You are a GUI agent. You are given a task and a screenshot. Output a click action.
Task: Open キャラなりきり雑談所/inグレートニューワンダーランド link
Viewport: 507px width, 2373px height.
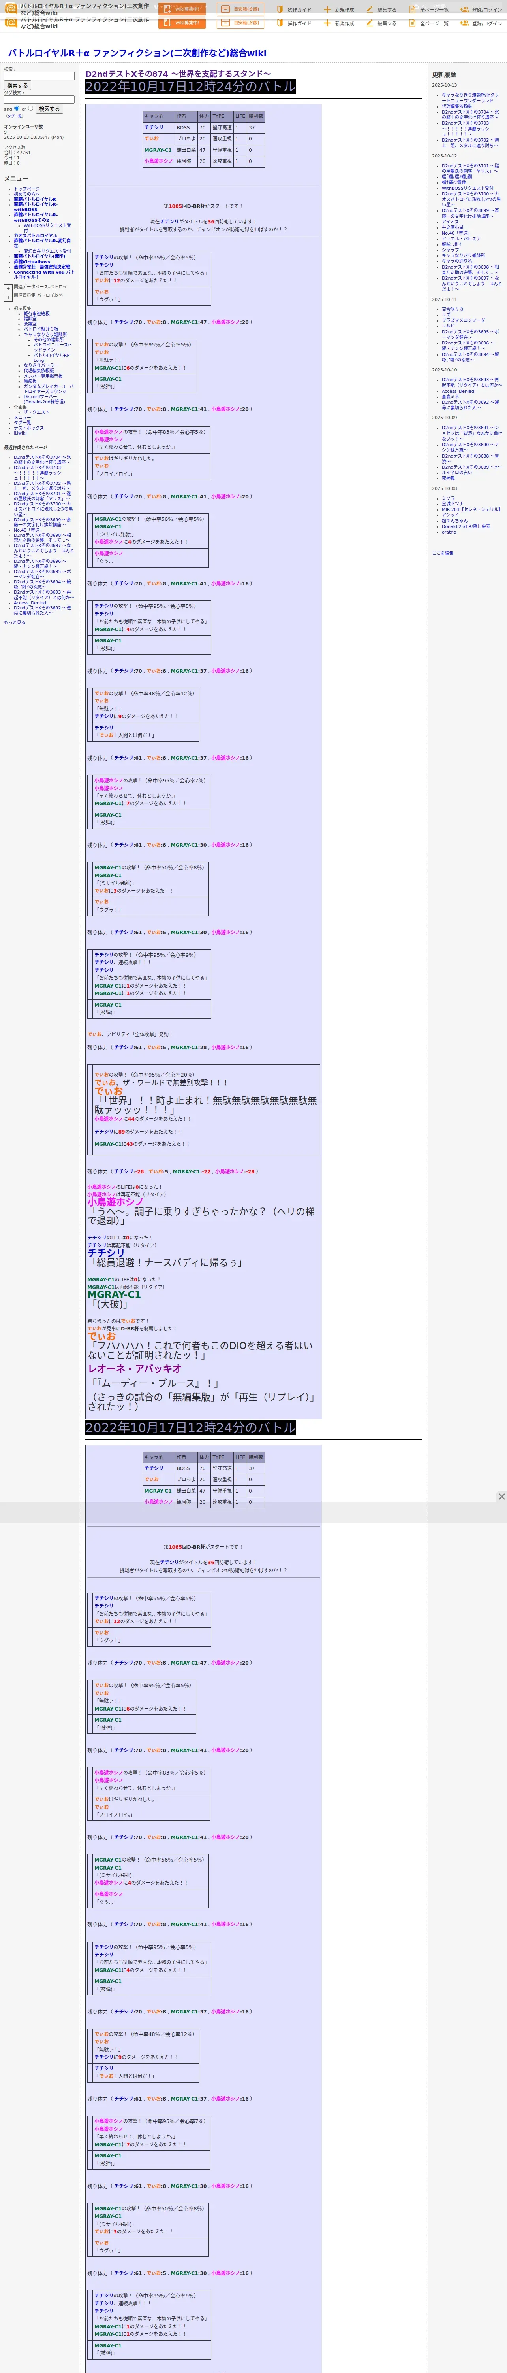[470, 98]
